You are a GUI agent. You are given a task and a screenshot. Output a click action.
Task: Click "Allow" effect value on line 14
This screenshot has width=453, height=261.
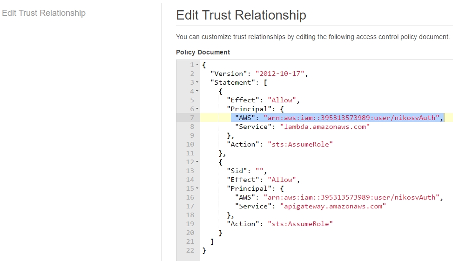coord(282,180)
